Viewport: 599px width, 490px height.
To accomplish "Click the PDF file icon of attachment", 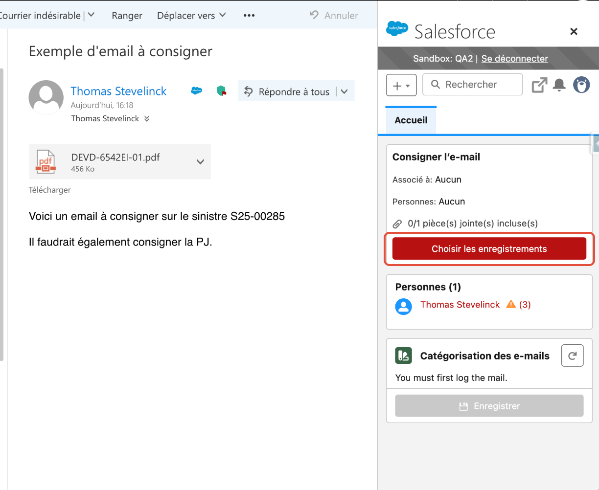I will tap(46, 162).
